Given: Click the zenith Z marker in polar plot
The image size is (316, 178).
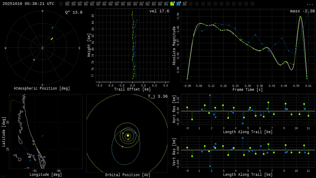Looking at the screenshot, I should pos(43,48).
